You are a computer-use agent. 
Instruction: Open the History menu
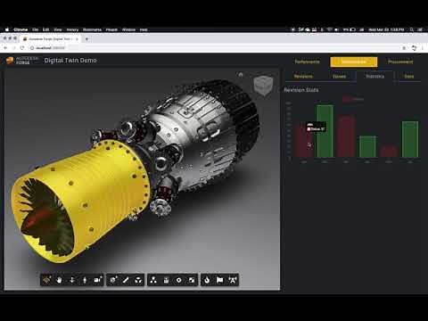(x=72, y=29)
